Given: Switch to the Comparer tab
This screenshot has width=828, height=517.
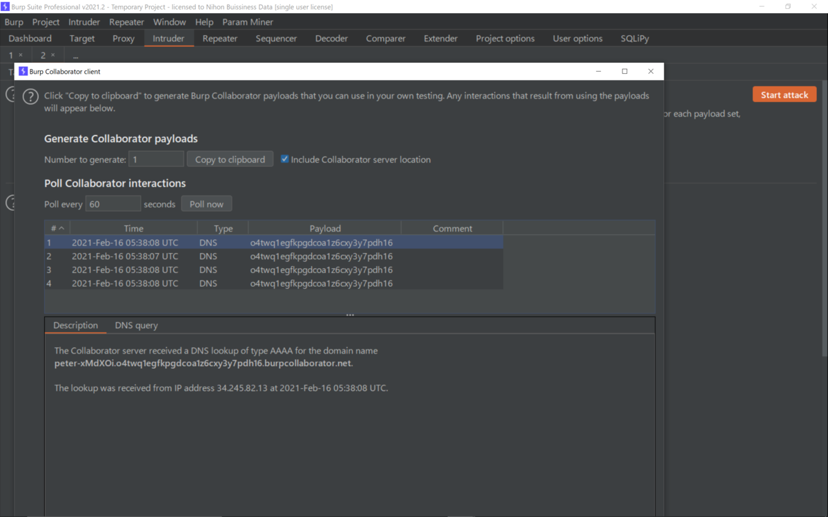Looking at the screenshot, I should tap(386, 39).
